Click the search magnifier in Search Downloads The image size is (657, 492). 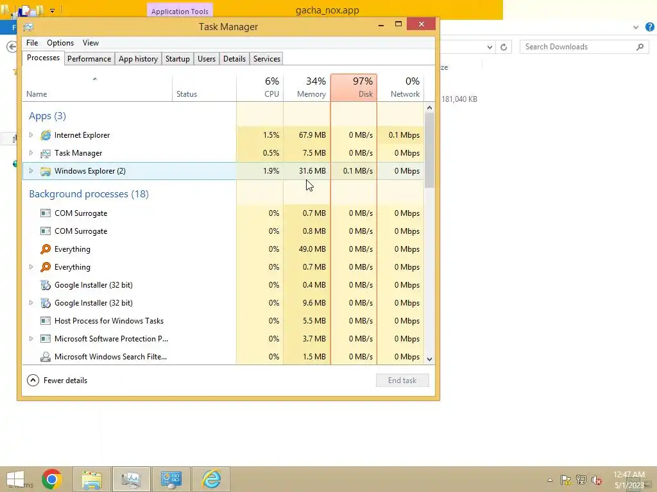click(640, 47)
